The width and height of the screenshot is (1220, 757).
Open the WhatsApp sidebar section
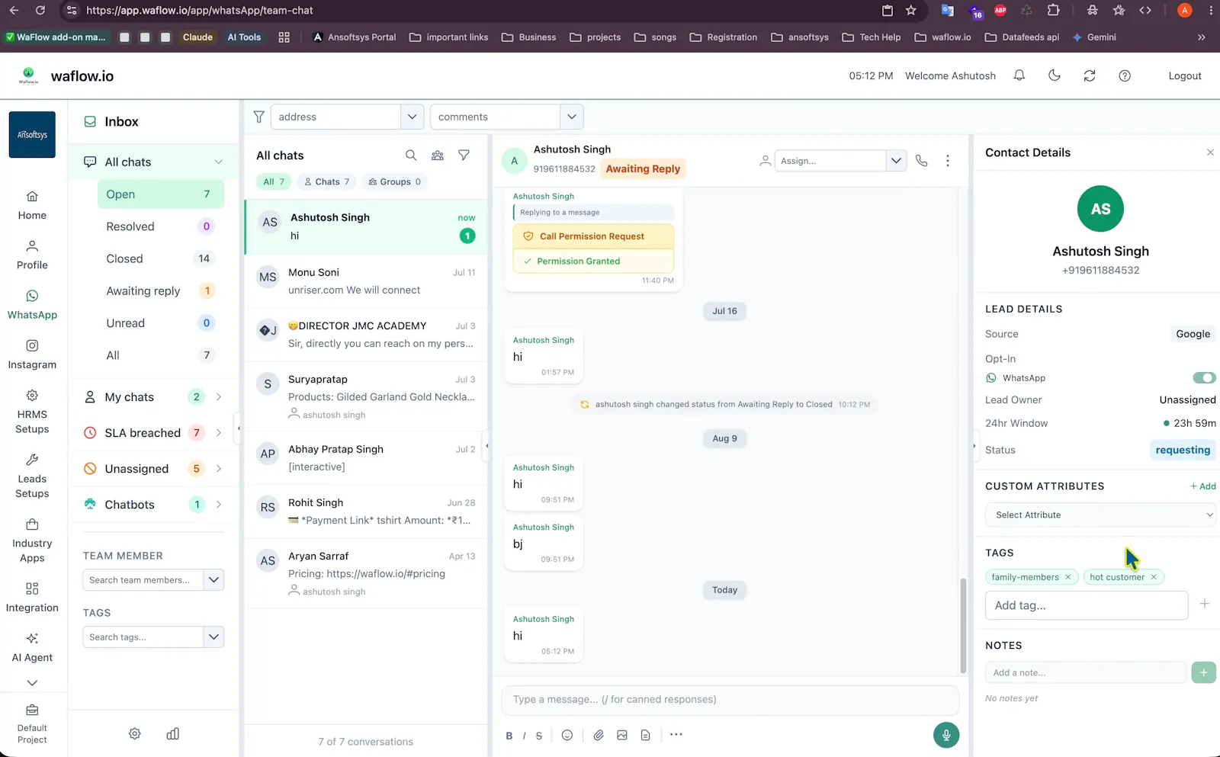click(x=32, y=305)
